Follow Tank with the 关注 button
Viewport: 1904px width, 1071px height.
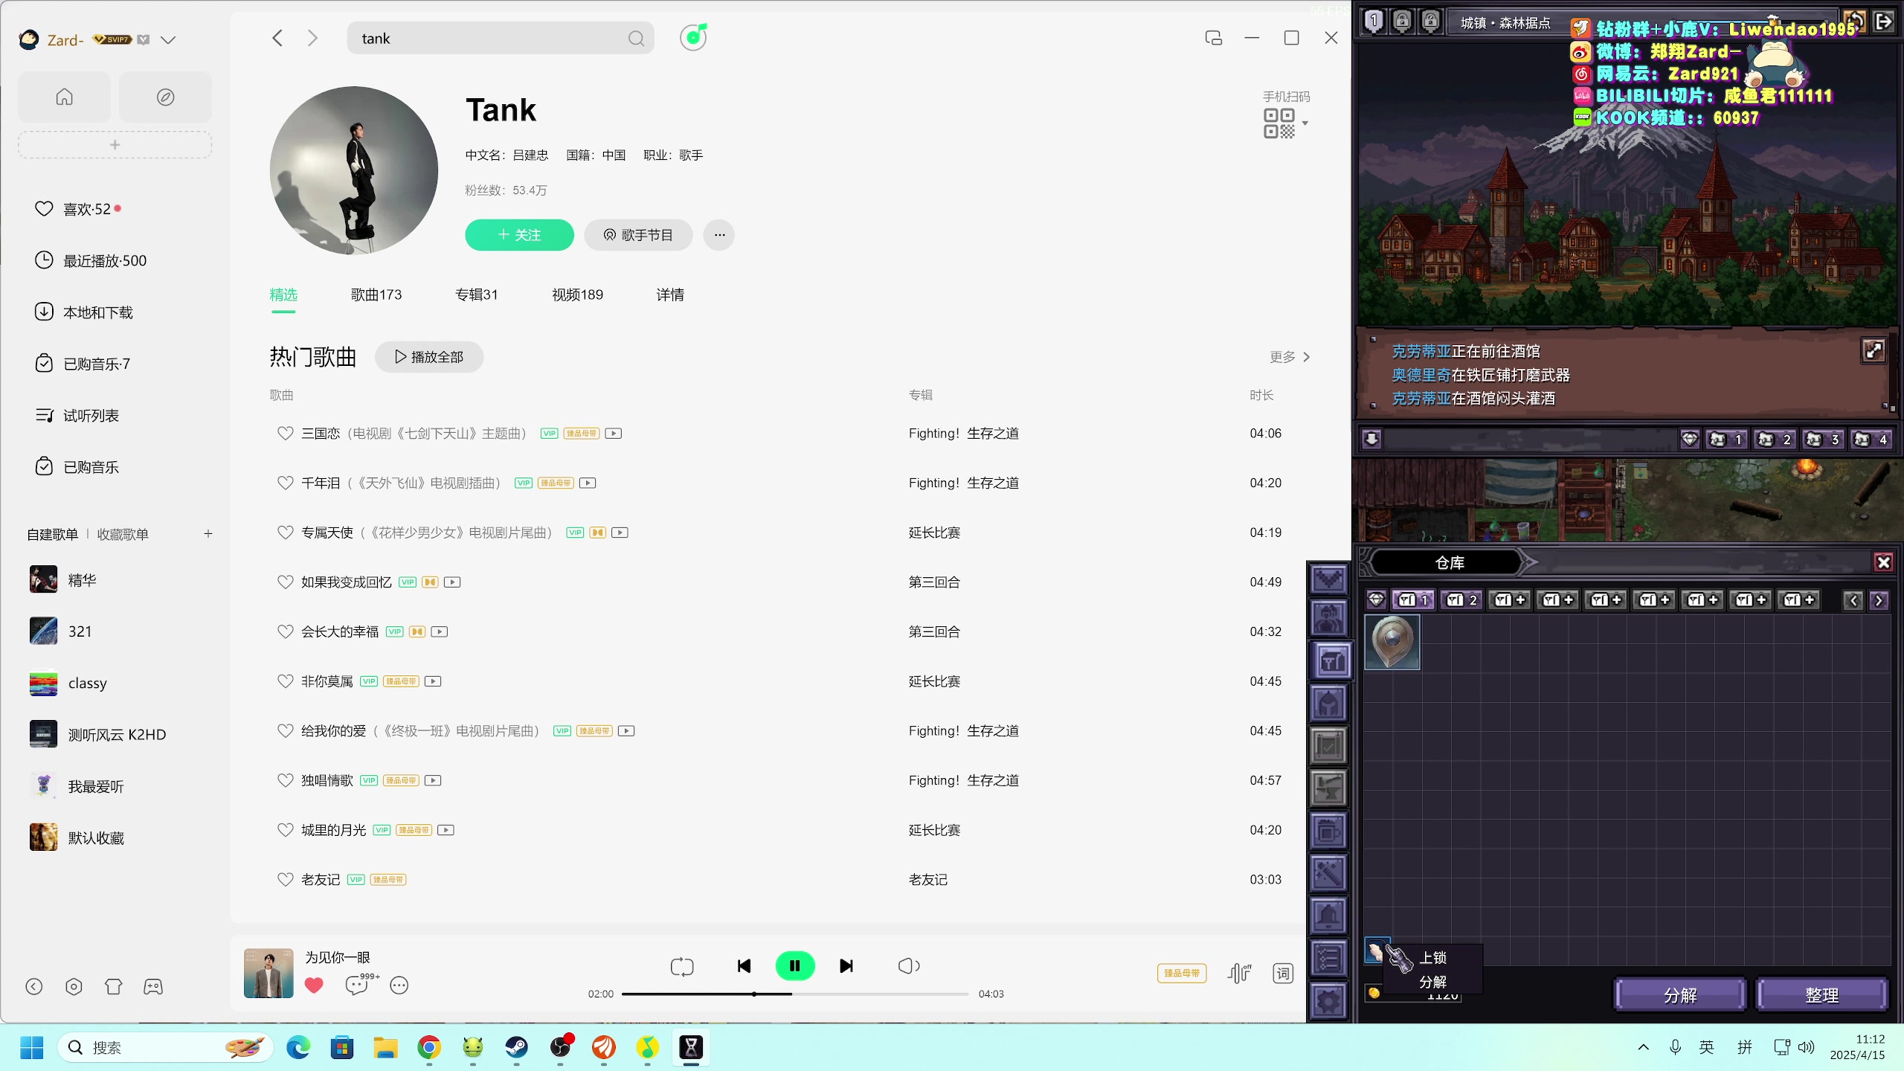[519, 235]
